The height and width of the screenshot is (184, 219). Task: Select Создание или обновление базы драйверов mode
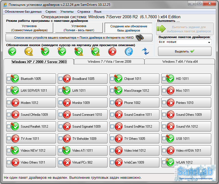129,28
